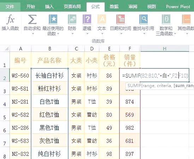Switch to the 开始 (Home) tab

30,7
